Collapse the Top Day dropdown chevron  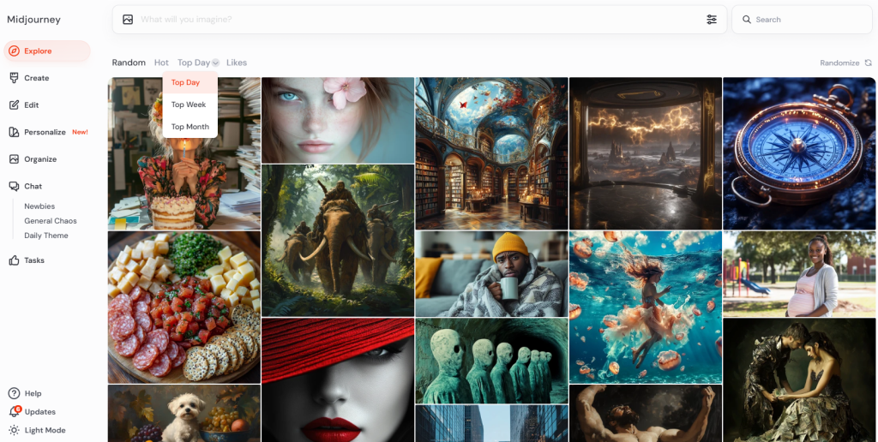(216, 63)
